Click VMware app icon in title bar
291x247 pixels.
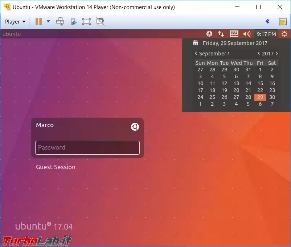click(7, 7)
